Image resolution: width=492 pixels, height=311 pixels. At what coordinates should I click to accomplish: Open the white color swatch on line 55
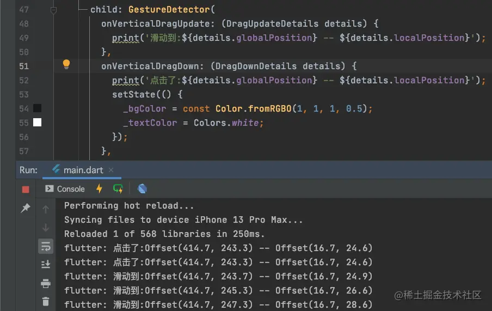[x=37, y=123]
